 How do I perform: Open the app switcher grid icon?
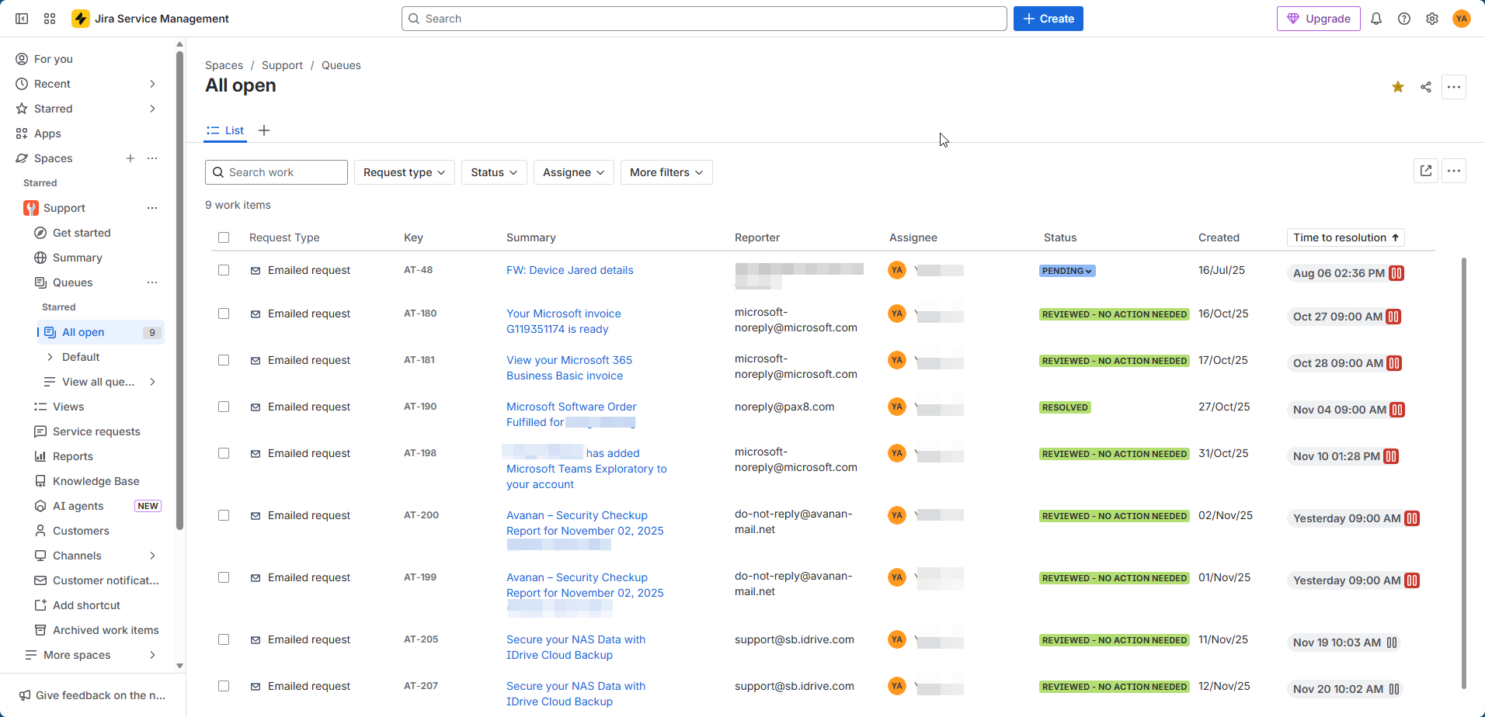point(50,19)
